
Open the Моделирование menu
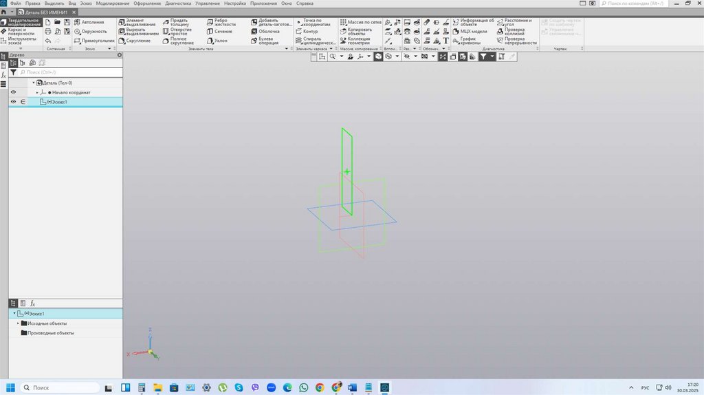pyautogui.click(x=113, y=3)
